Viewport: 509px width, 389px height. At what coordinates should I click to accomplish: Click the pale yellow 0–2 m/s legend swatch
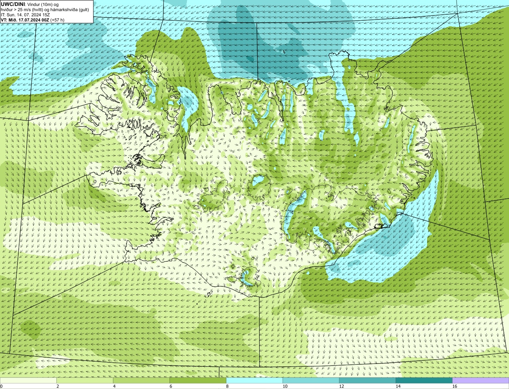coord(28,381)
